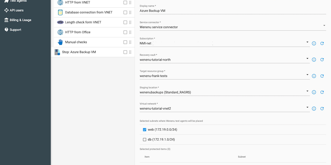Click the drag handle on HTTP from Office
331x165 pixels.
tap(130, 32)
